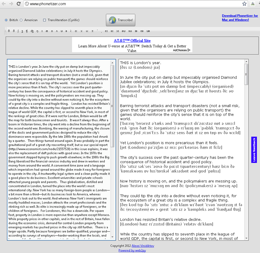The width and height of the screenshot is (260, 253).
Task: Click the browser back arrow
Action: point(4,4)
